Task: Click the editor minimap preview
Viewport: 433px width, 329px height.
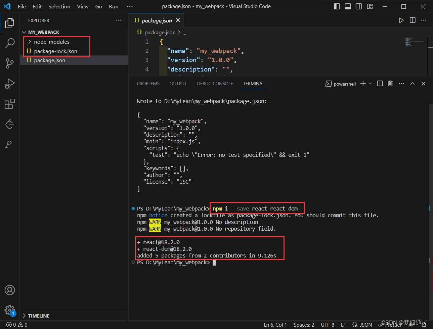Action: 415,42
